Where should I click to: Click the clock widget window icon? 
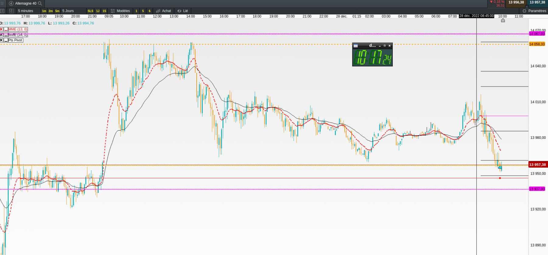point(356,46)
